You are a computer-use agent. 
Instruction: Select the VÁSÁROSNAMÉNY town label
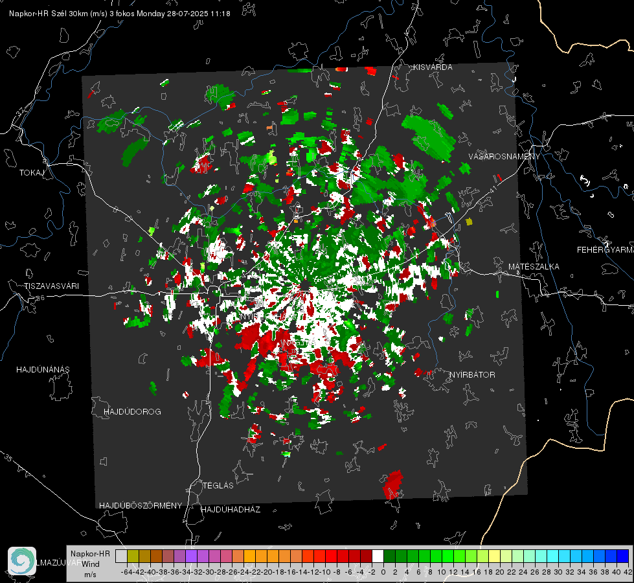[x=504, y=157]
